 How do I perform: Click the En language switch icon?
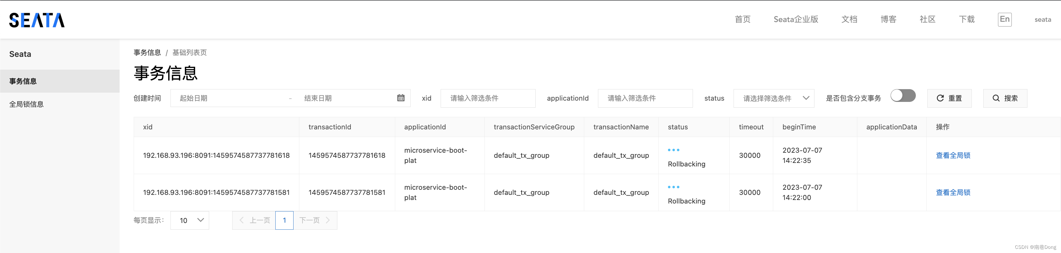[x=1005, y=19]
